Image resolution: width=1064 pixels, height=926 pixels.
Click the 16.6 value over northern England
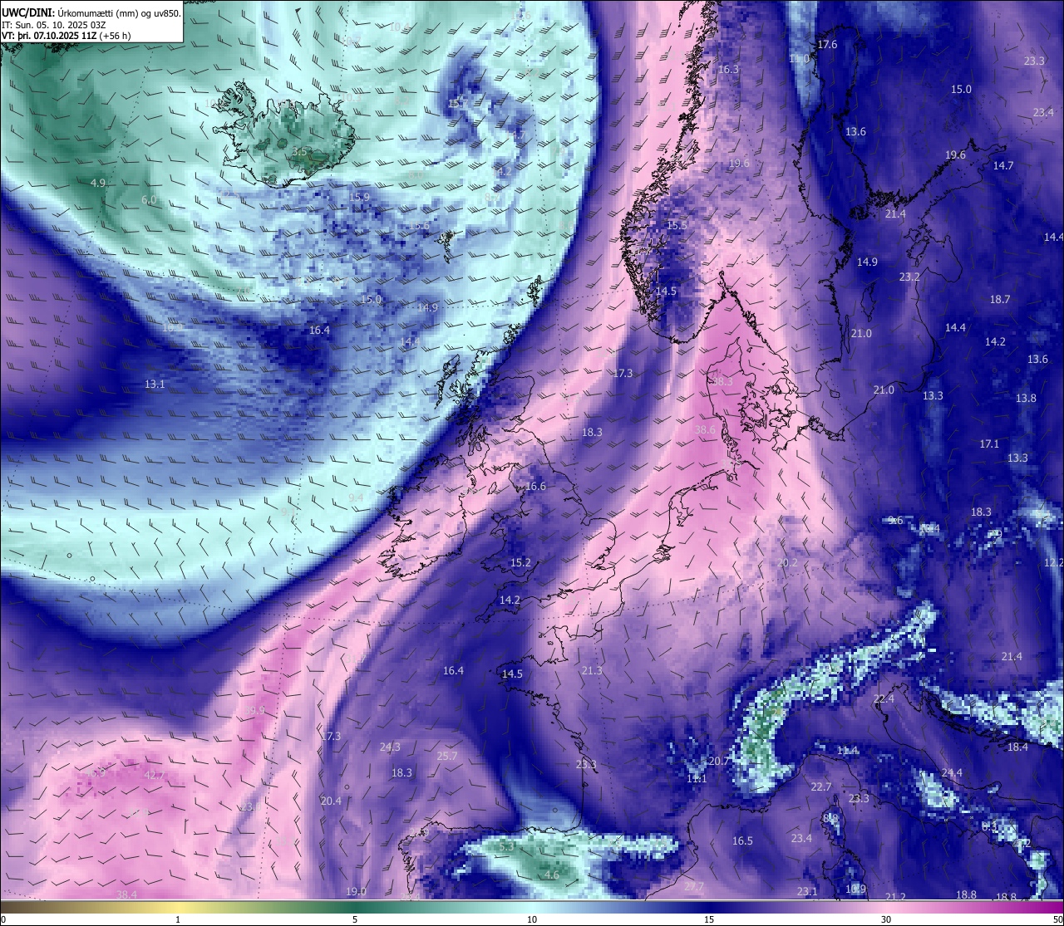point(536,487)
